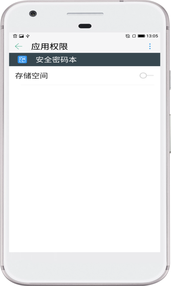Tap the 存储空间 permission label

(x=31, y=76)
